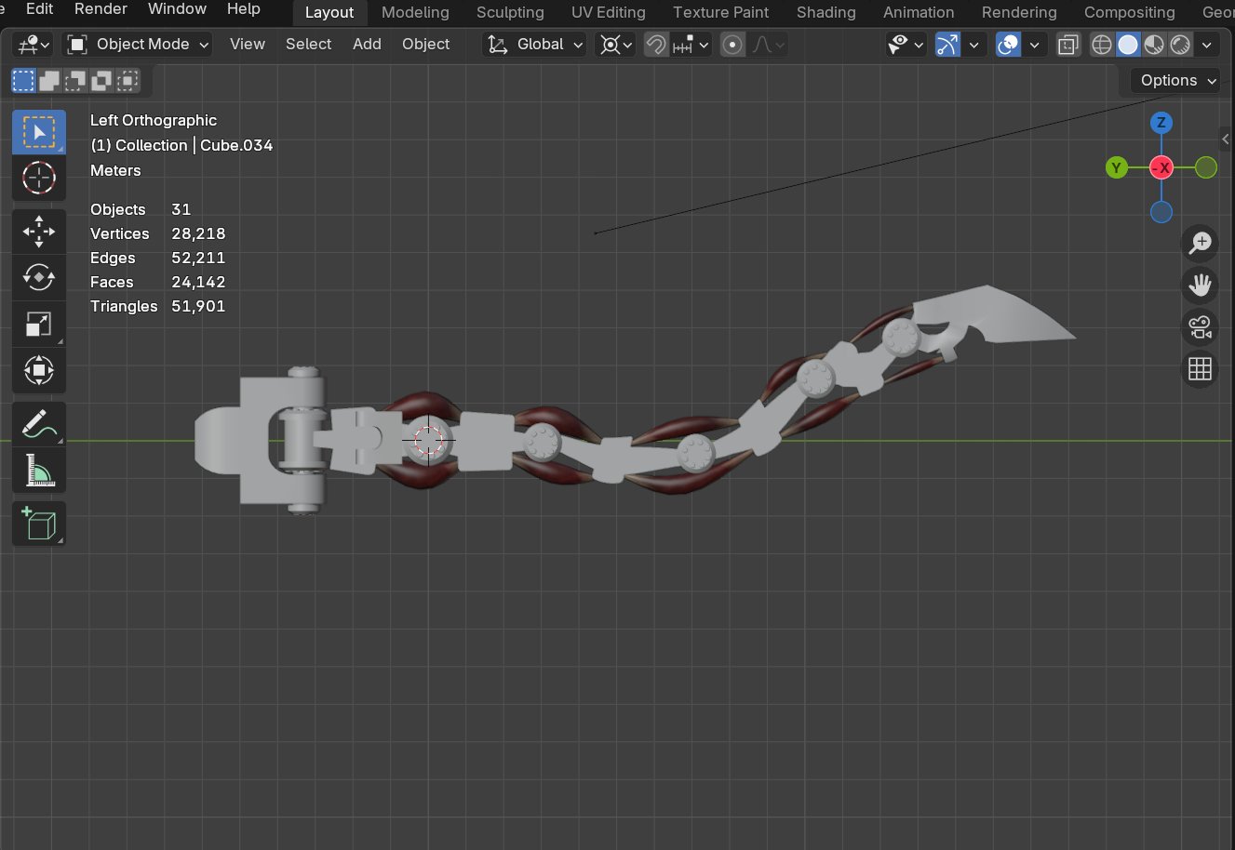
Task: Click the blue Z axis gizmo handle
Action: click(x=1161, y=123)
